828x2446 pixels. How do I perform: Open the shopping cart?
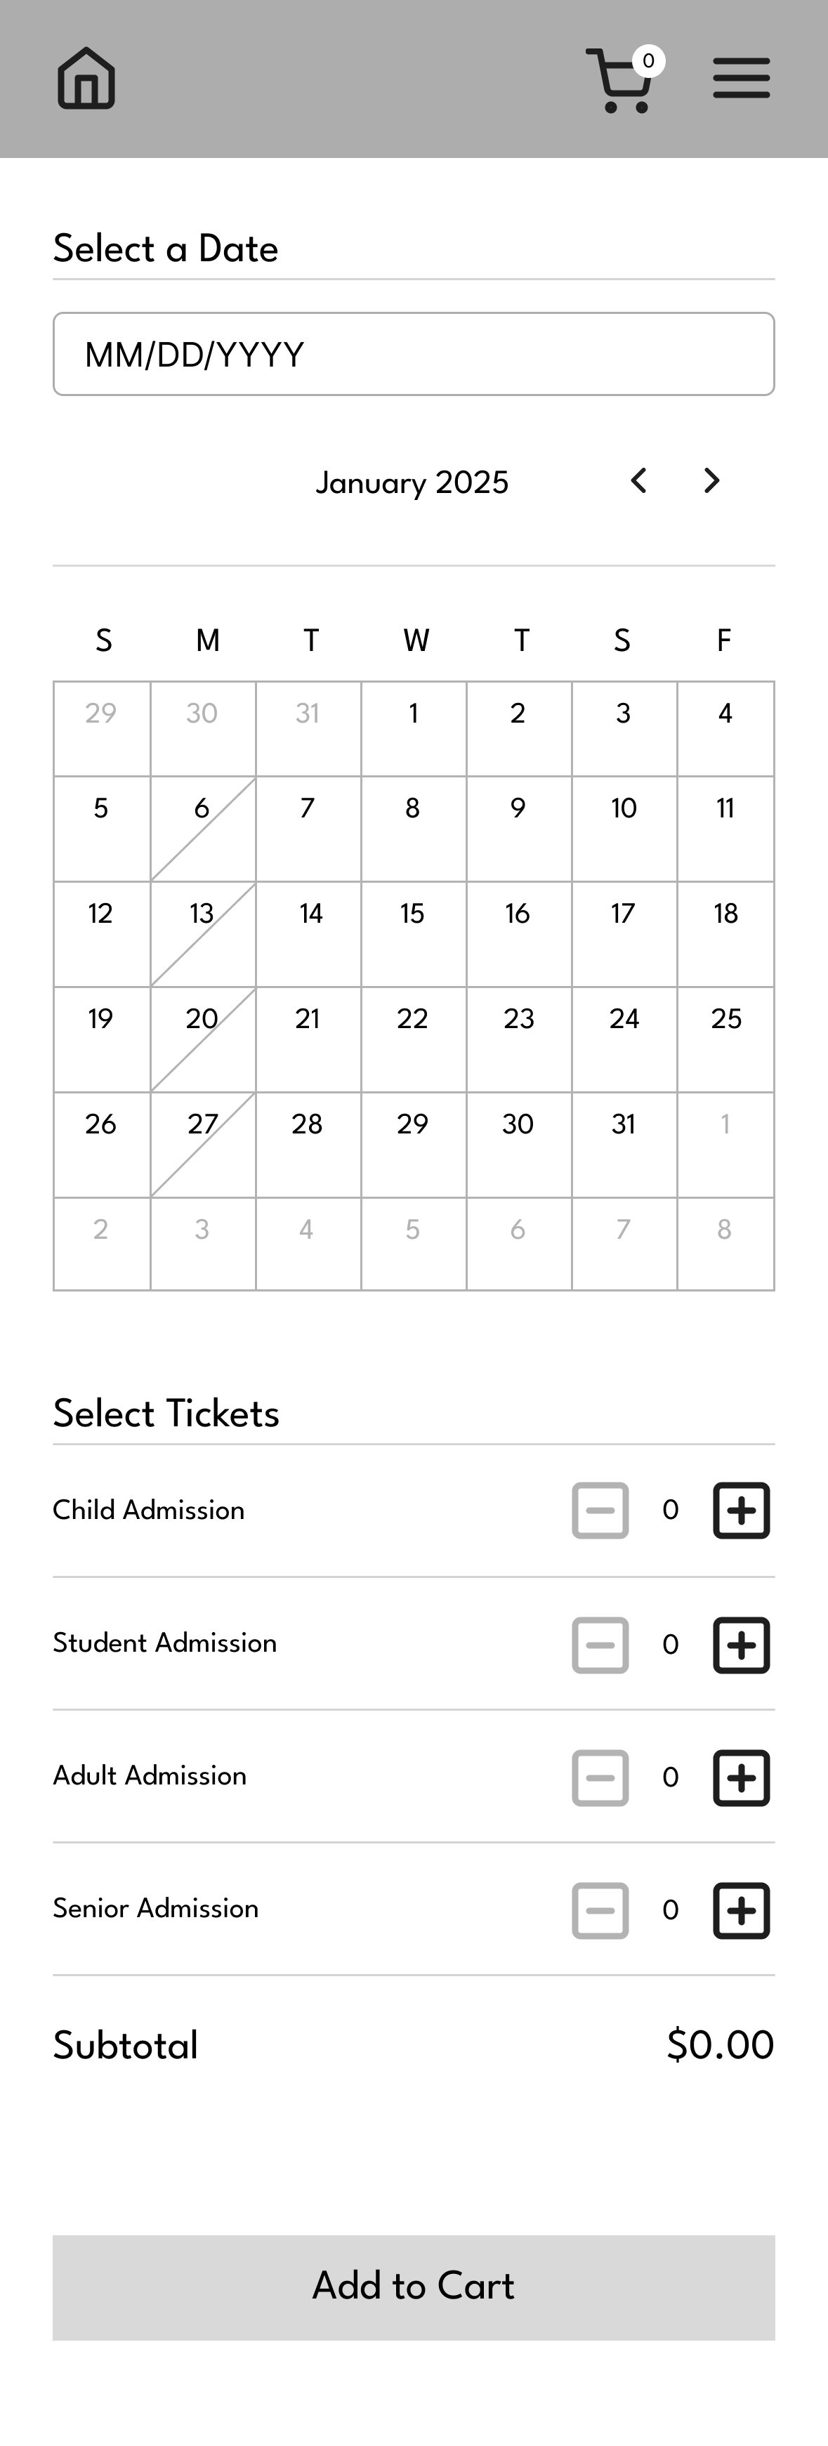click(x=624, y=80)
